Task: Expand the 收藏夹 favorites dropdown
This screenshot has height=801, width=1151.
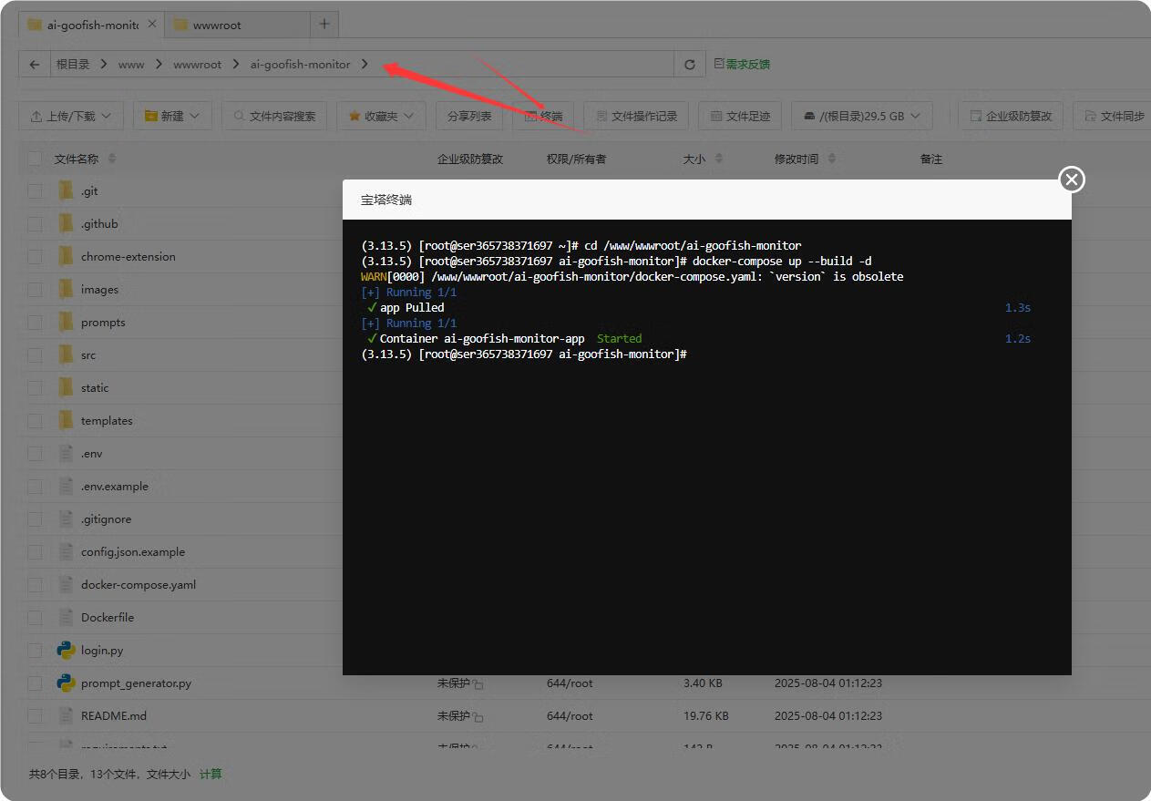Action: 381,116
